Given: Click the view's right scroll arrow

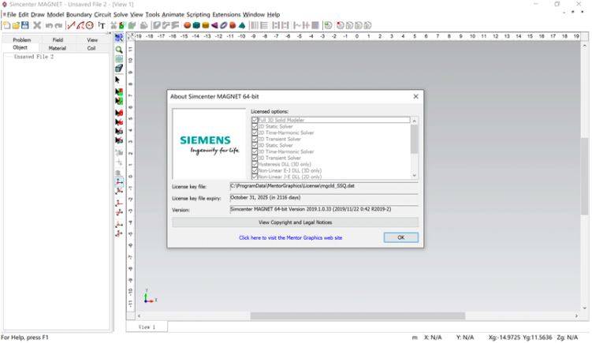Looking at the screenshot, I should [576, 316].
